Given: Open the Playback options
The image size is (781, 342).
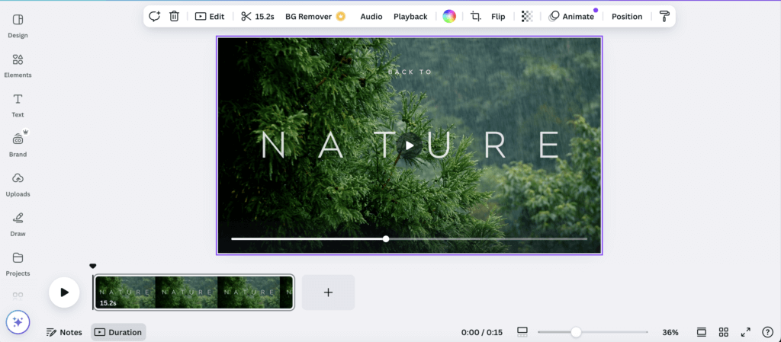Looking at the screenshot, I should [410, 17].
